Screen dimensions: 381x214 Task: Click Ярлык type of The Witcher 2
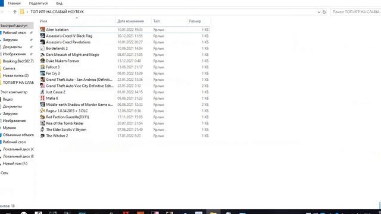tap(159, 136)
